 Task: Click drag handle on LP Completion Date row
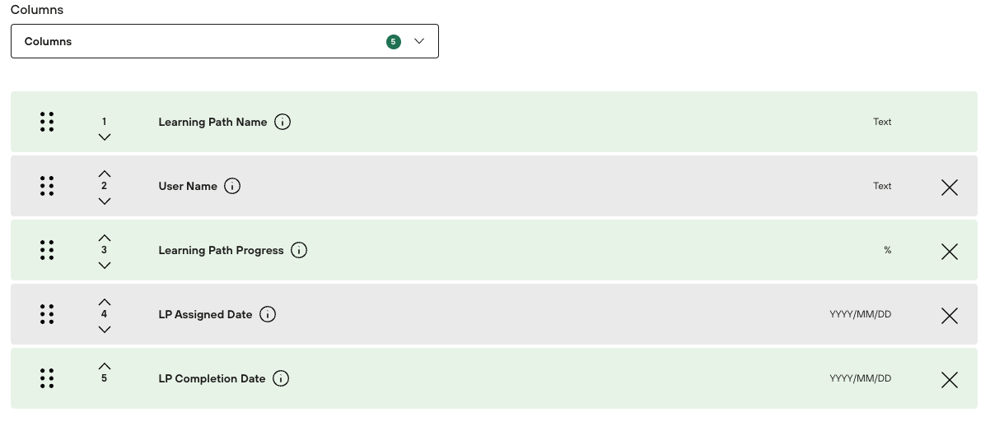[47, 378]
